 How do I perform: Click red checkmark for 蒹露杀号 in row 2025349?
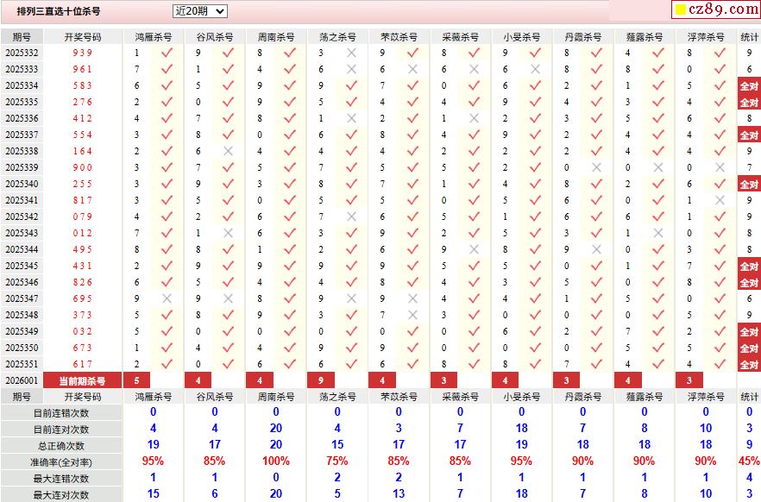coord(658,331)
